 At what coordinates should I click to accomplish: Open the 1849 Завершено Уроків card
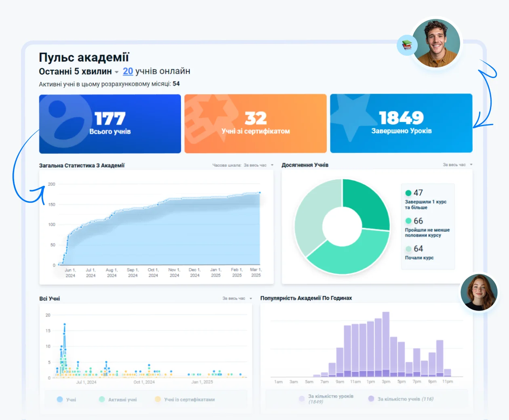point(401,123)
